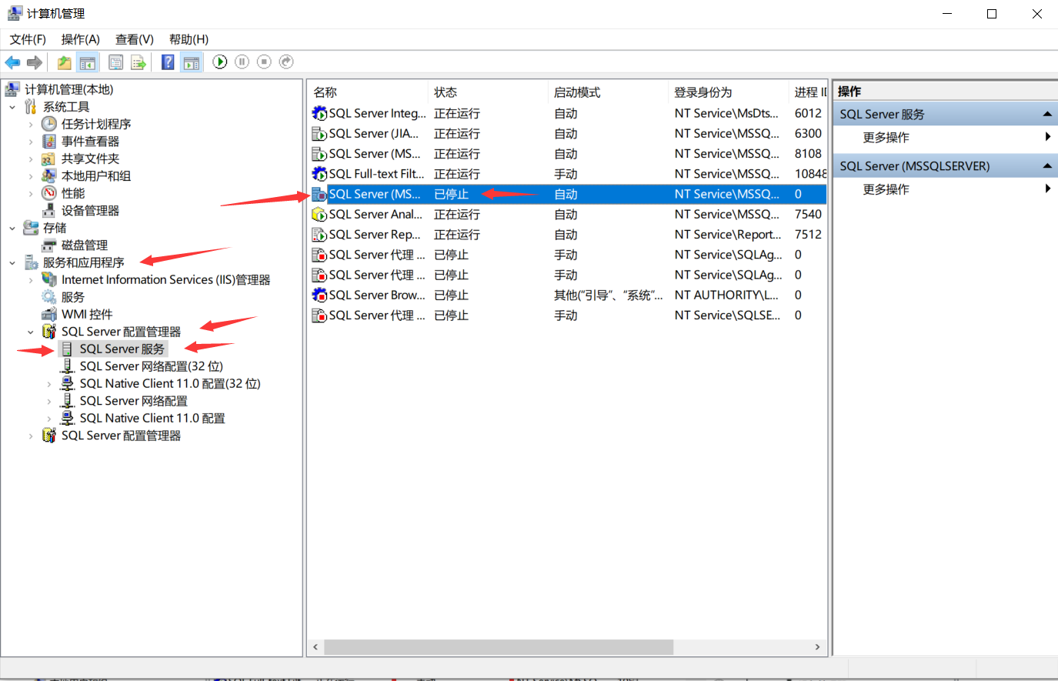This screenshot has height=681, width=1058.
Task: Click process ID 8108 cell
Action: click(808, 154)
